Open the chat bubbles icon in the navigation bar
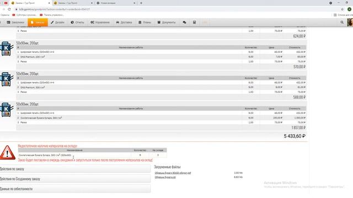This screenshot has width=353, height=198. click(184, 23)
